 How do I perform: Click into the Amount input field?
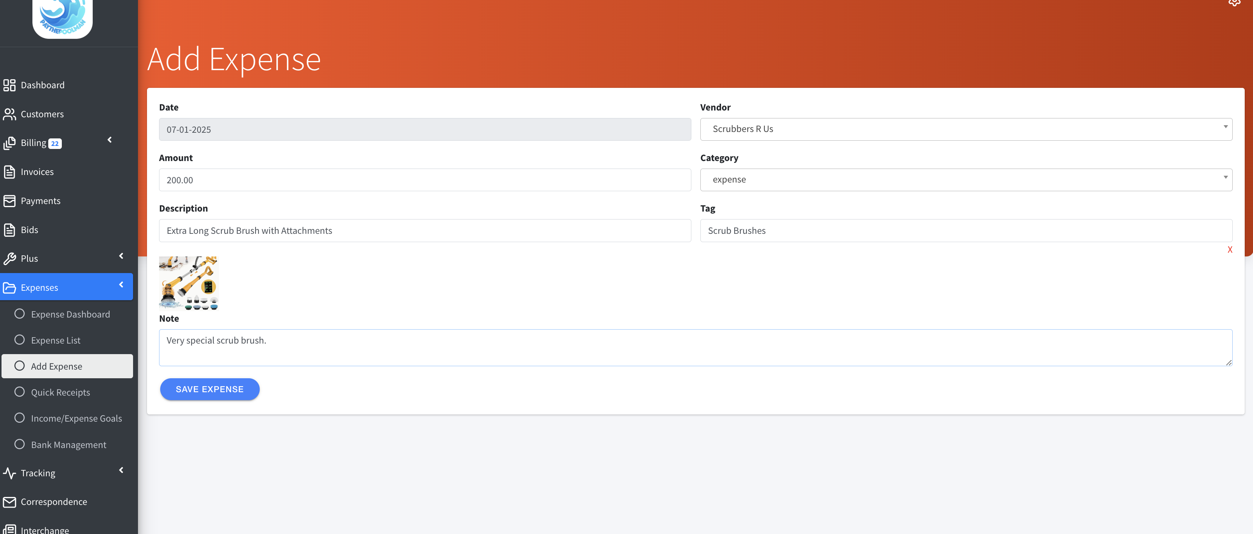424,180
